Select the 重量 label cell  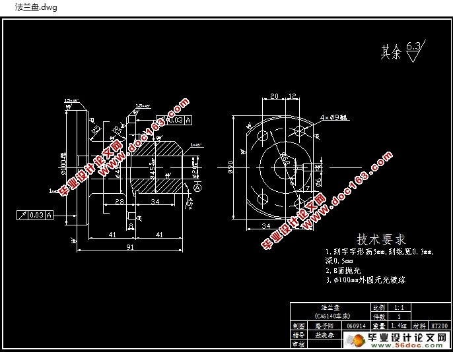click(x=379, y=326)
